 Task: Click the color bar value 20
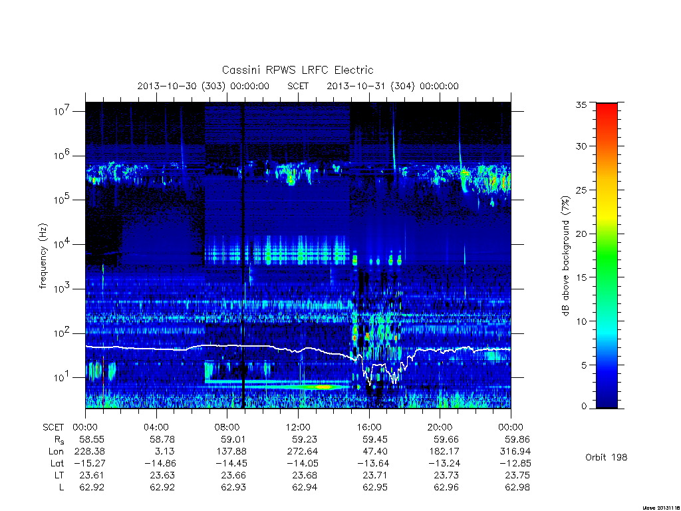pyautogui.click(x=581, y=234)
